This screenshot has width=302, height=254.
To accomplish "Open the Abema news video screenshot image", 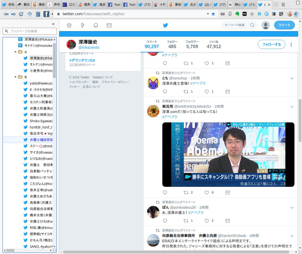I will 228,155.
